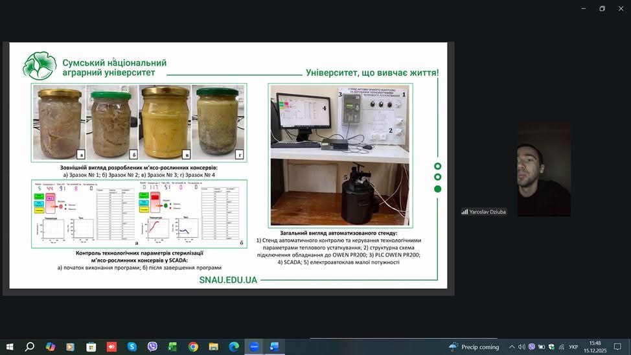Open the taskbar search magnifier
631x355 pixels.
[x=30, y=347]
